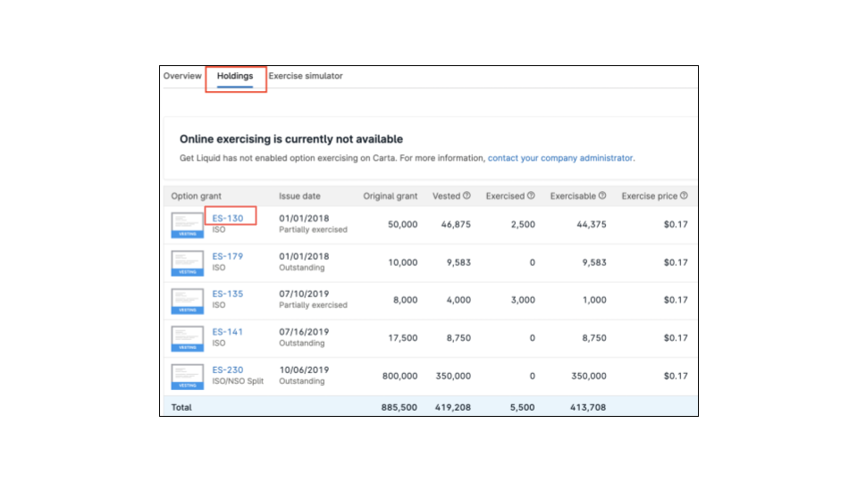The image size is (858, 482).
Task: Click the ES-141 certificate thumbnail
Action: [x=187, y=339]
